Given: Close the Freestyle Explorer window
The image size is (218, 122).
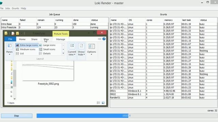Looking at the screenshot, I should pyautogui.click(x=102, y=33).
